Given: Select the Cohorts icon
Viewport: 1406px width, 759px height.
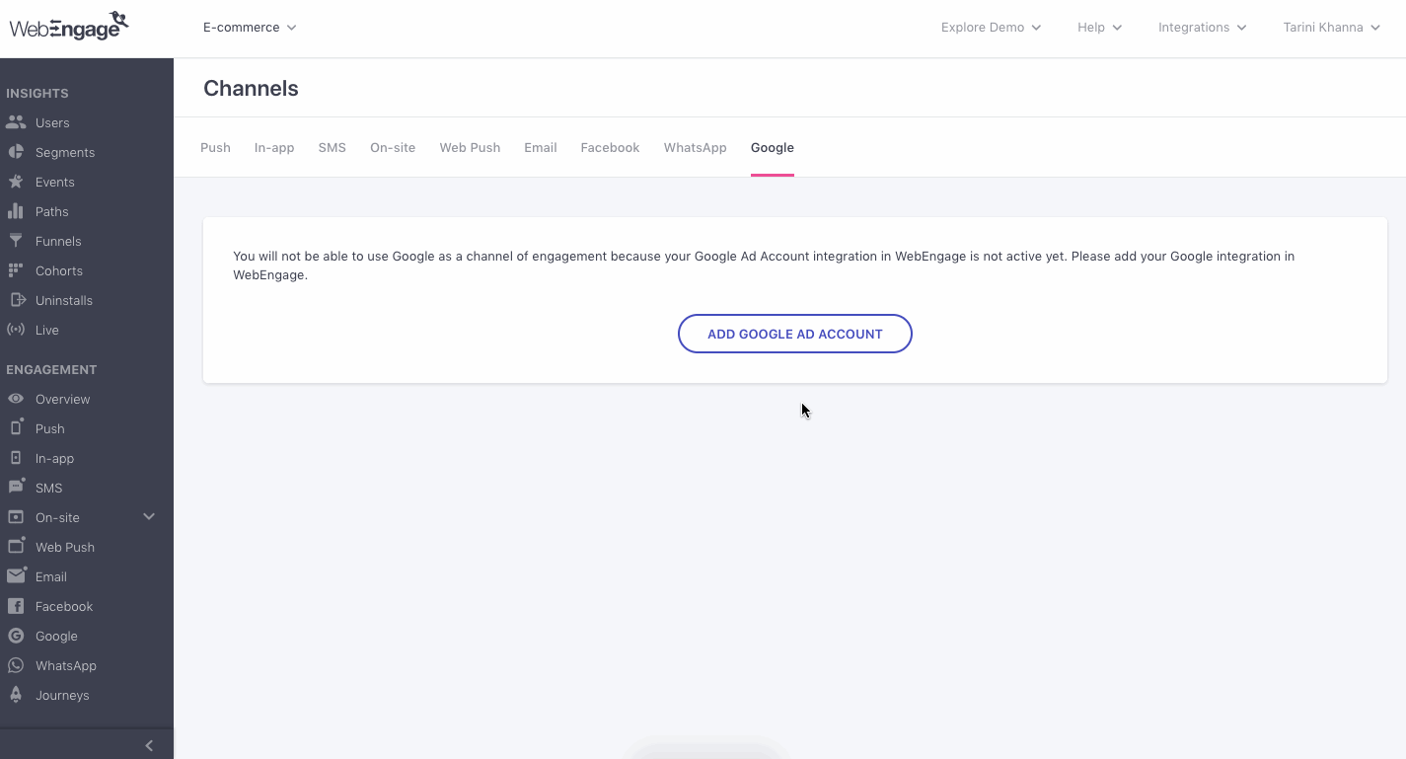Looking at the screenshot, I should (x=14, y=270).
